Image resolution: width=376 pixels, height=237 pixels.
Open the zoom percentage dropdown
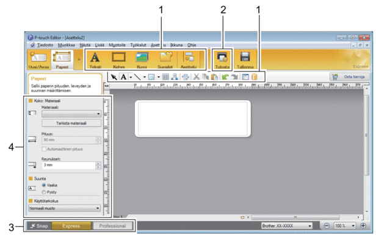pos(345,226)
